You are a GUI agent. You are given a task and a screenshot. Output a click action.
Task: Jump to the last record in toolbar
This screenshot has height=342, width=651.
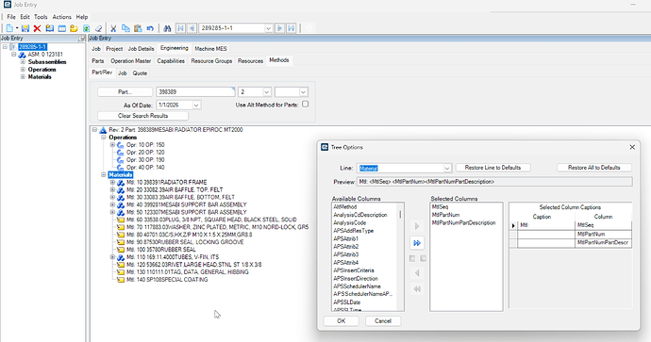[292, 28]
